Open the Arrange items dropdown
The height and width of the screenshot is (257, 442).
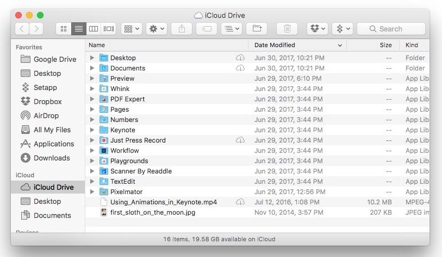[132, 29]
